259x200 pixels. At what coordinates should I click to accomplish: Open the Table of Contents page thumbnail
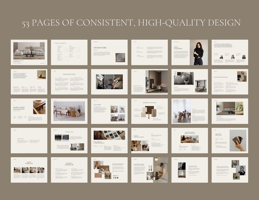69,52
